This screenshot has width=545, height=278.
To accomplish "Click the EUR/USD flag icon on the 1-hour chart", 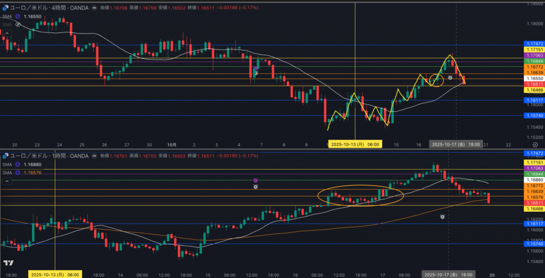I will pos(5,156).
